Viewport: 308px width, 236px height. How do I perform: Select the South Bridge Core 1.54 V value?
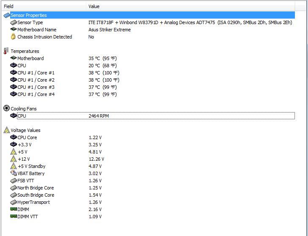click(x=95, y=195)
